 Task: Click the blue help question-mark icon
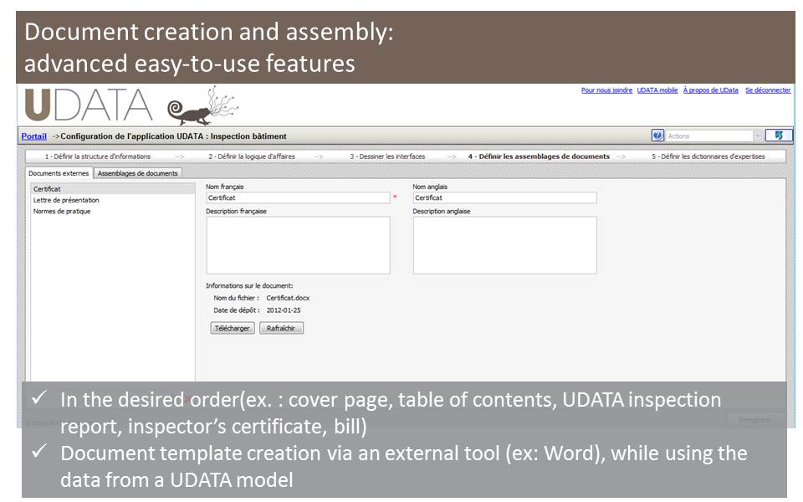click(x=657, y=136)
